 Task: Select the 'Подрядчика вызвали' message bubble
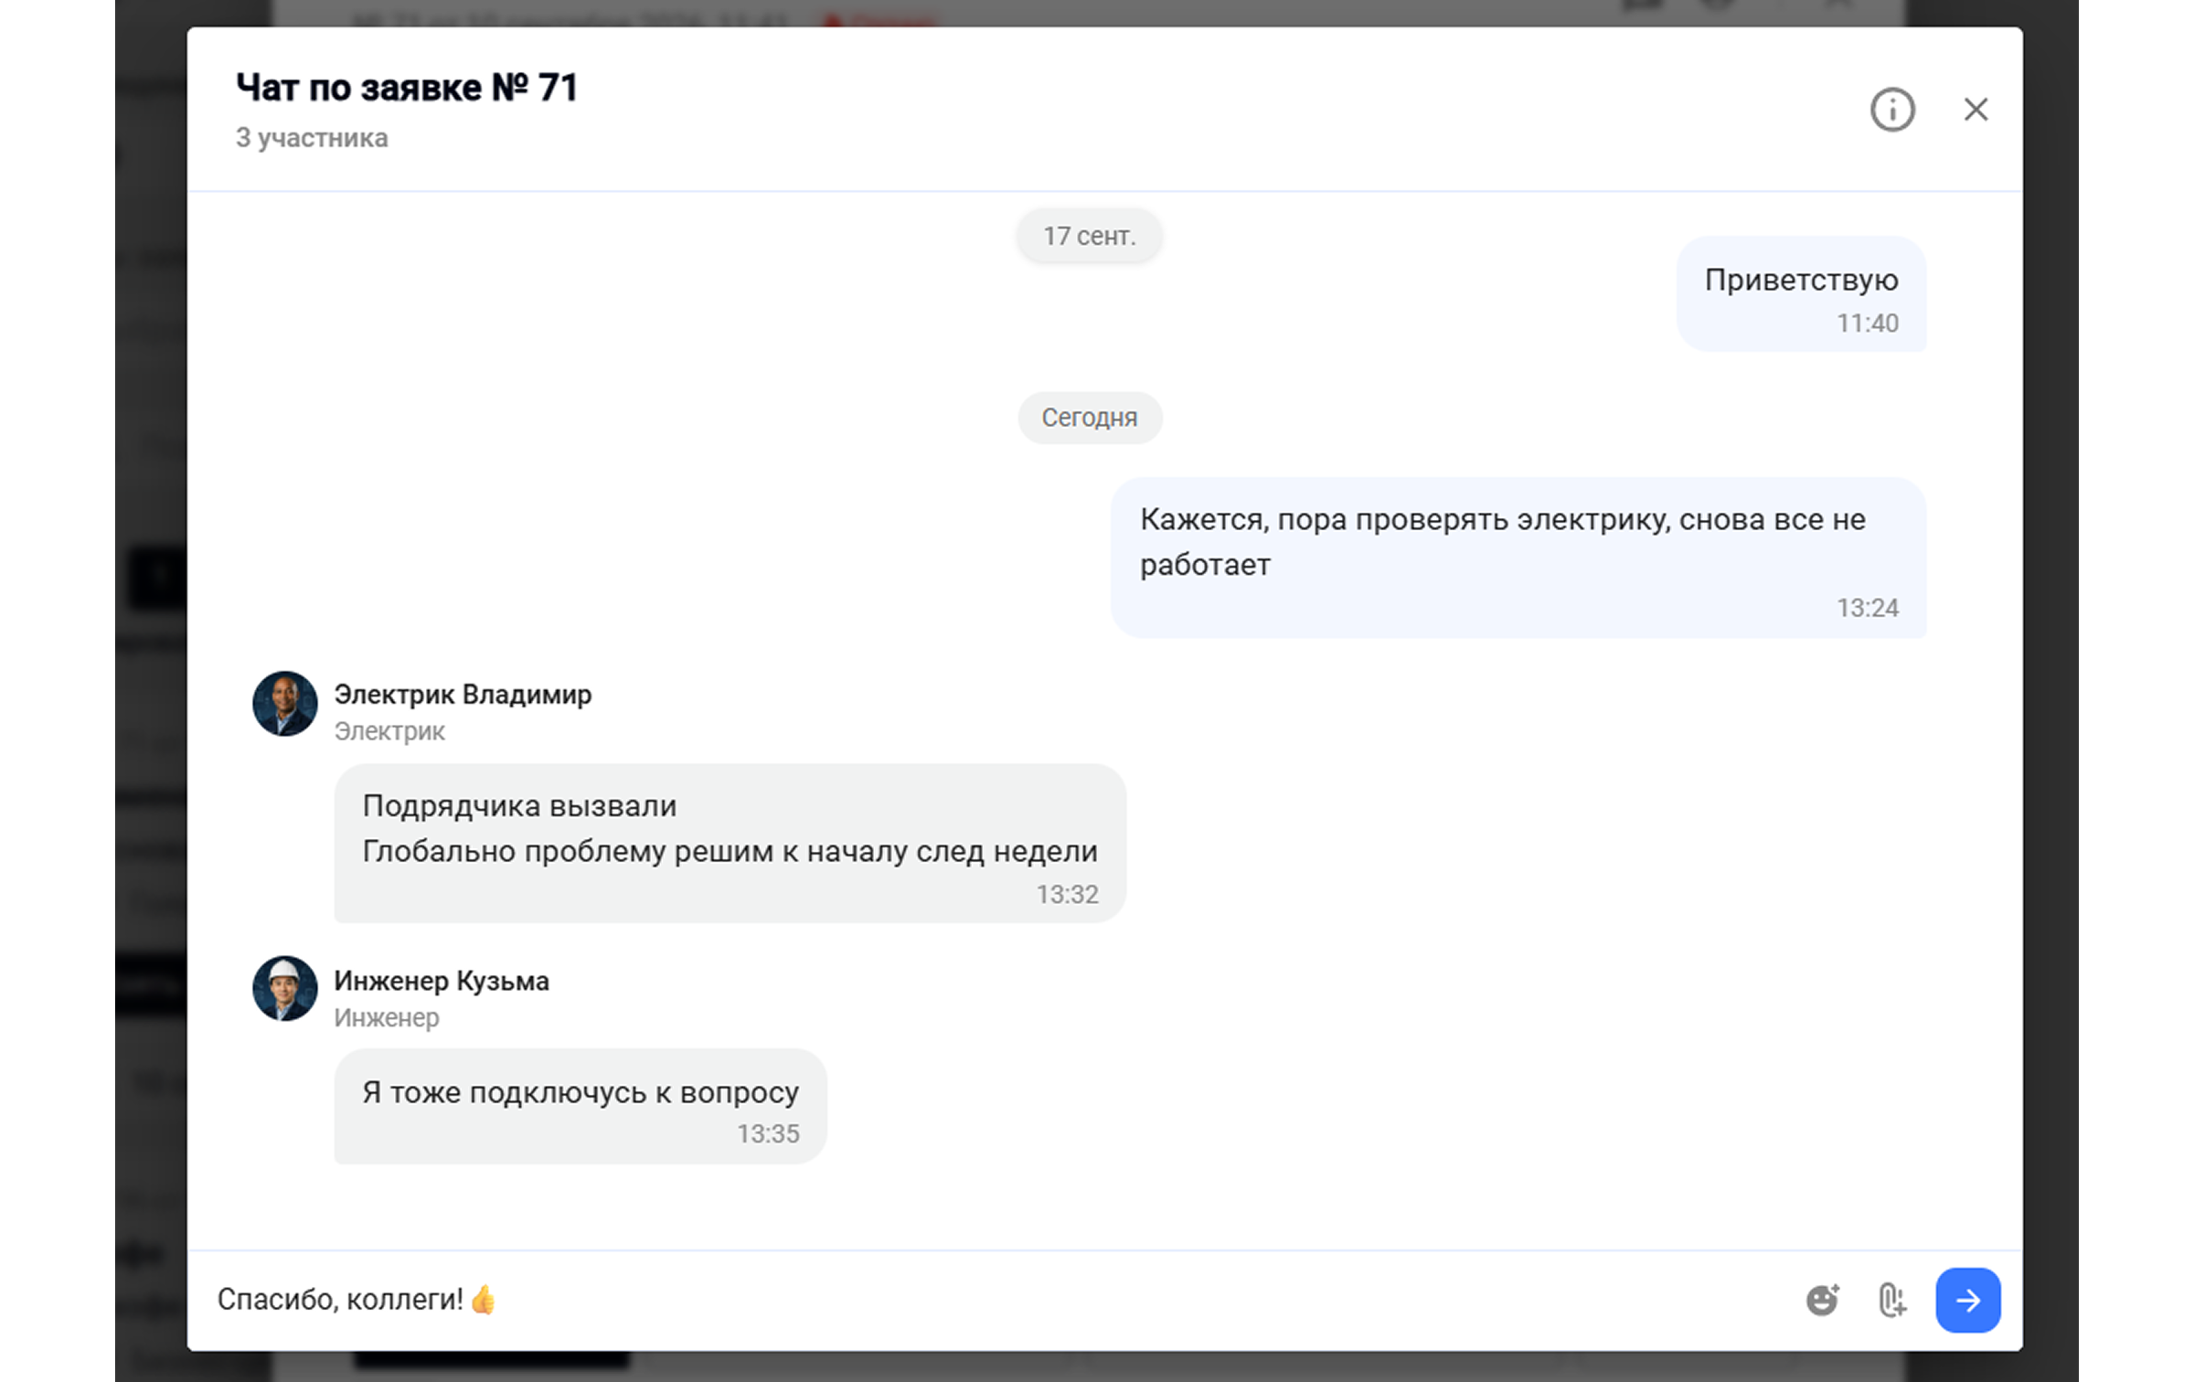(730, 843)
